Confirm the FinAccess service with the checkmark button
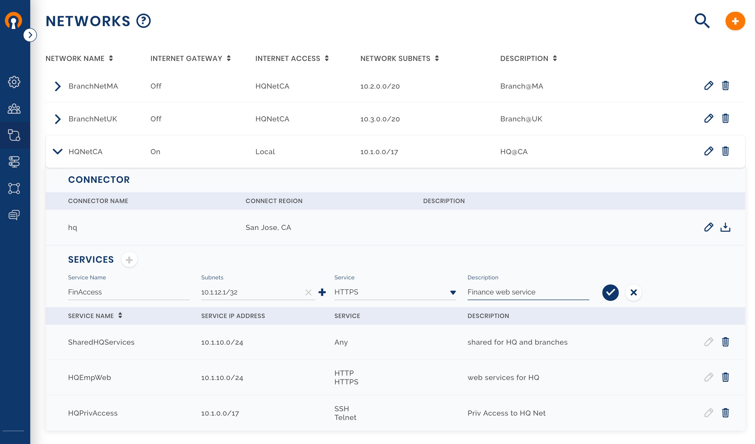Viewport: 755px width, 444px height. (x=610, y=292)
